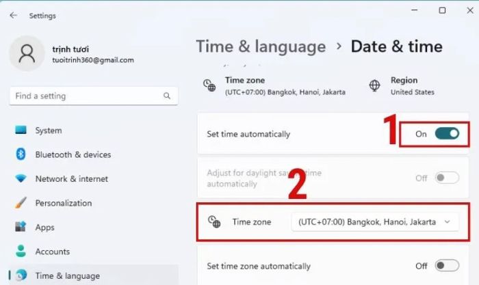Click the Network wifi icon
The image size is (479, 285).
click(21, 178)
